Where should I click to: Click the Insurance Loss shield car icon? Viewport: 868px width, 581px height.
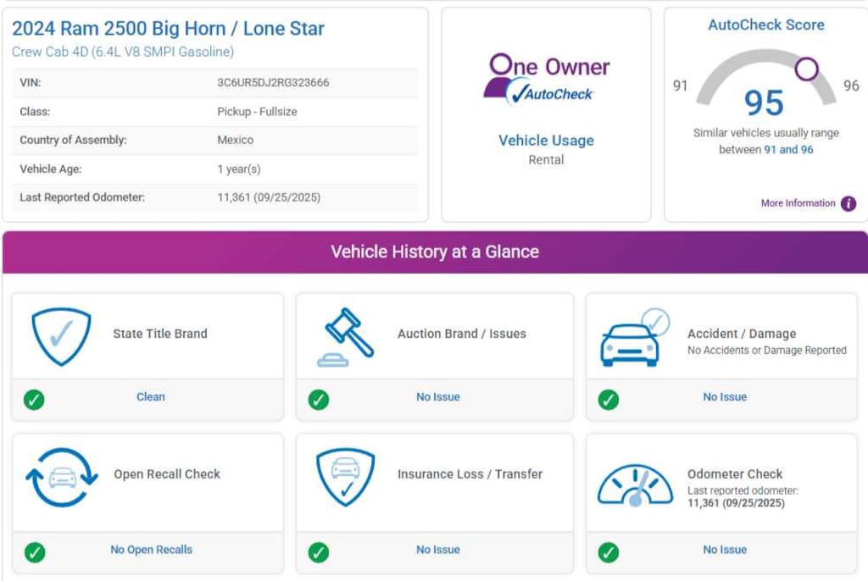pos(345,477)
